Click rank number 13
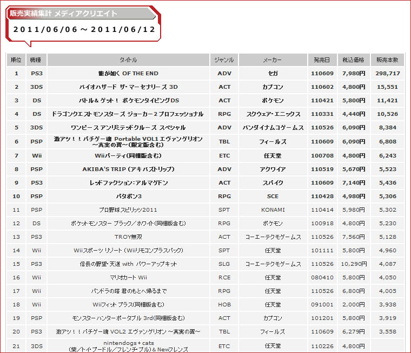The height and width of the screenshot is (353, 411). point(16,237)
